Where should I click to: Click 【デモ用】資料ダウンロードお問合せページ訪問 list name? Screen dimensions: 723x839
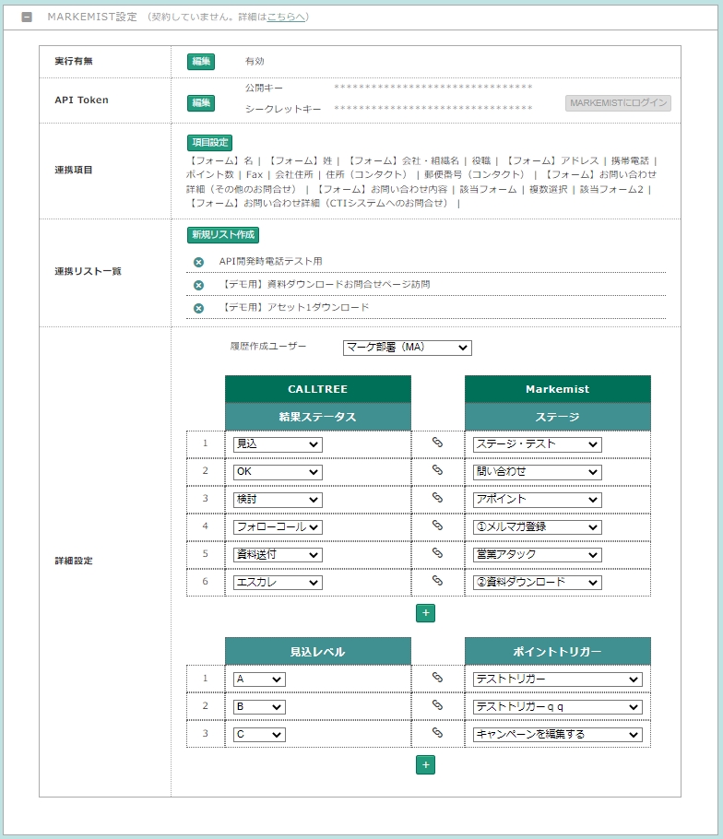click(x=325, y=285)
